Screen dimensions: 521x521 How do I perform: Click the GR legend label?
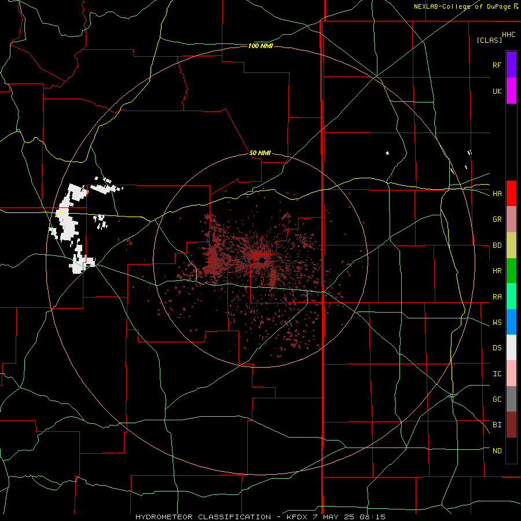pos(497,219)
